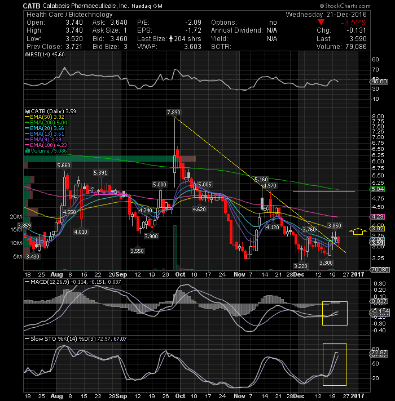This screenshot has width=395, height=401.
Task: Click the P/E value -2.09
Action: point(193,23)
